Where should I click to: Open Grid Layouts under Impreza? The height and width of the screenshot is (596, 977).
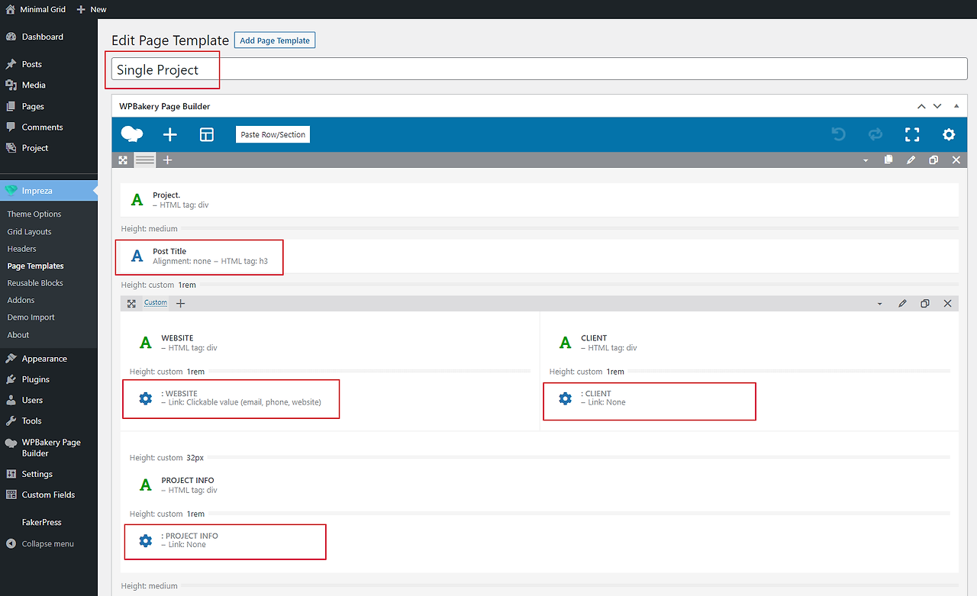tap(30, 231)
